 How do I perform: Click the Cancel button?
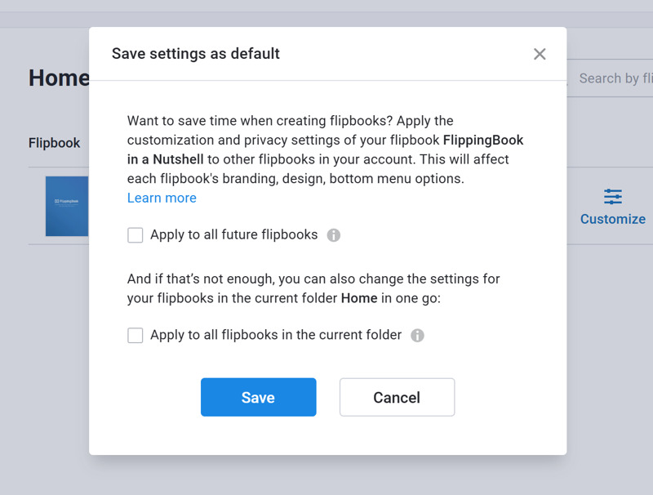(x=397, y=397)
